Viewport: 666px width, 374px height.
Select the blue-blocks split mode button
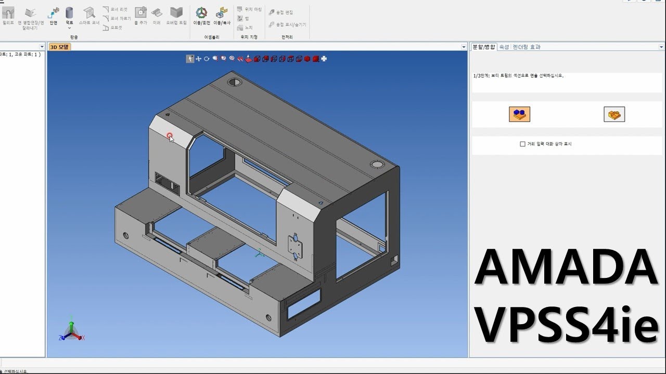coord(519,114)
